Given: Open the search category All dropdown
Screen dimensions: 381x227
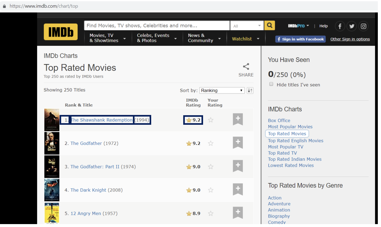Looking at the screenshot, I should point(247,26).
